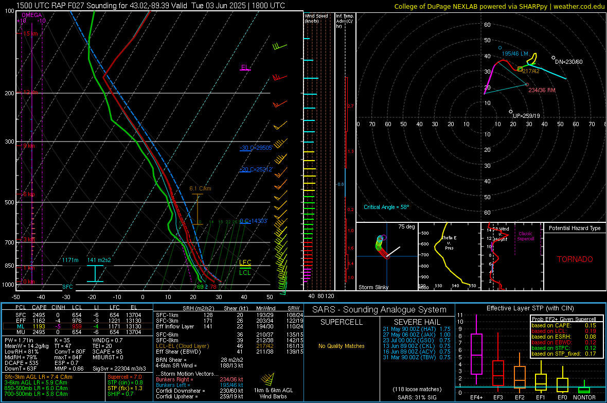Click the based on CAPE: 0.15 probability line
607x403 pixels.
tap(564, 325)
